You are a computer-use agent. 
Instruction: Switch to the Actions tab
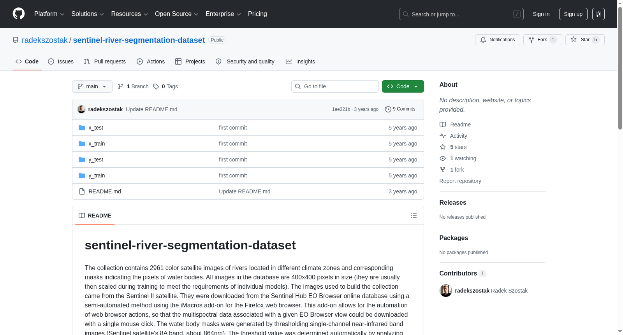point(151,61)
